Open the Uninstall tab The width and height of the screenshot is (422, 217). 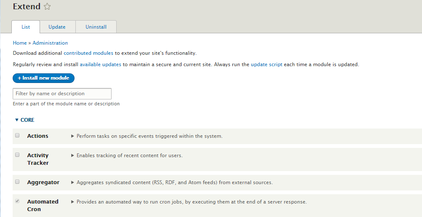96,27
